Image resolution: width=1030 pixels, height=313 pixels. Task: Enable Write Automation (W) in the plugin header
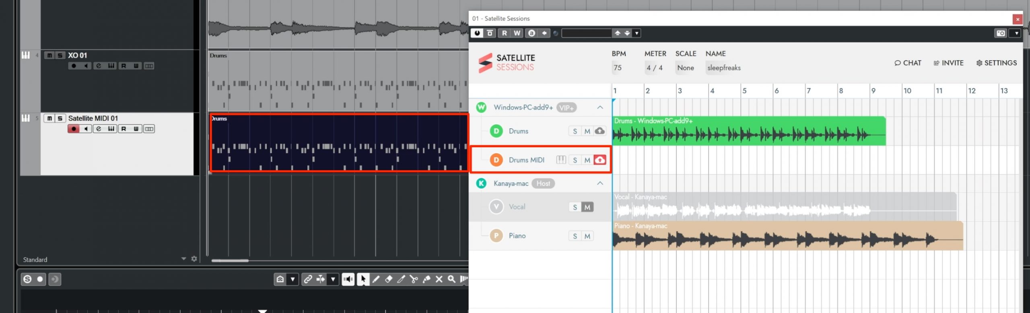click(x=517, y=33)
